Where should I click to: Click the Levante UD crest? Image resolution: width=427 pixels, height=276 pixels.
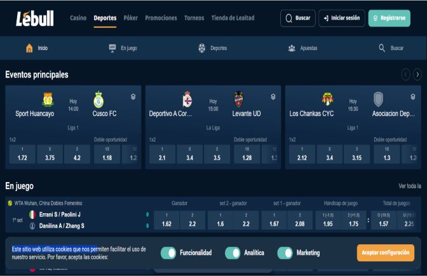click(238, 99)
